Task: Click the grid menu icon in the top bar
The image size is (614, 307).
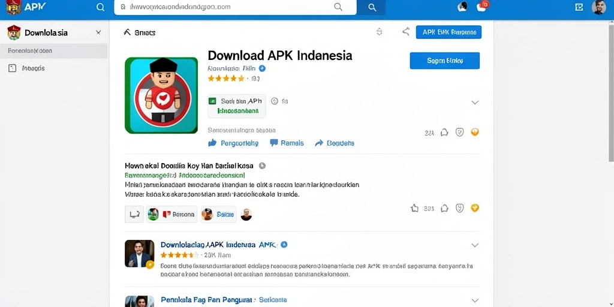Action: click(x=579, y=7)
